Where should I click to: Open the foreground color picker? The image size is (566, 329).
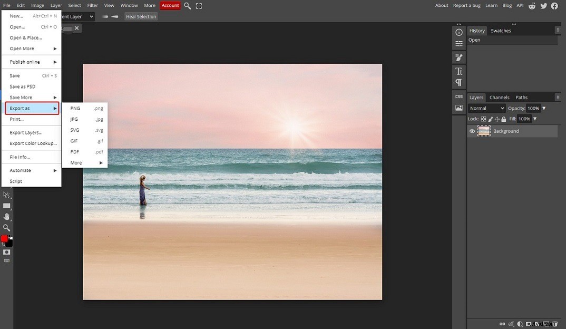coord(4,238)
